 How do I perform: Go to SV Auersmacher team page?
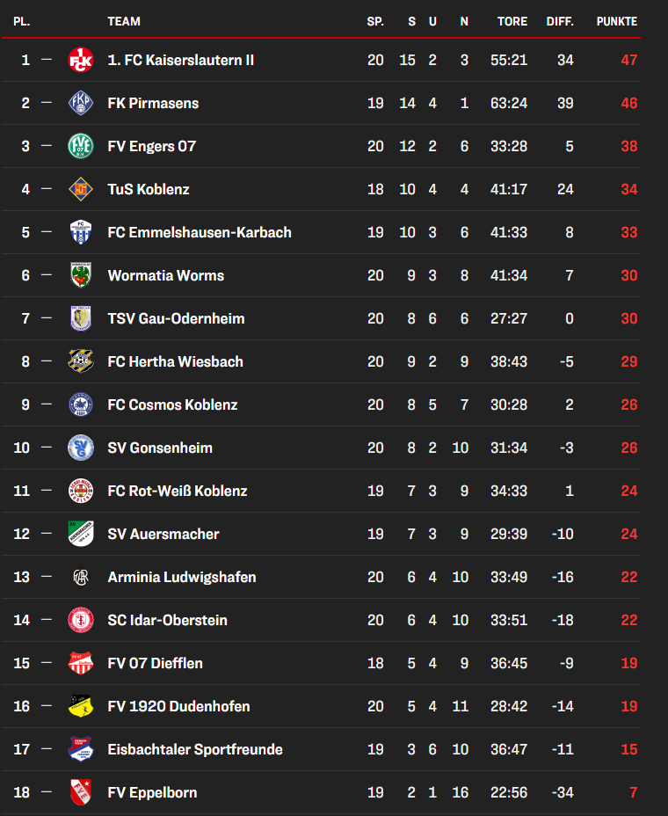point(163,534)
